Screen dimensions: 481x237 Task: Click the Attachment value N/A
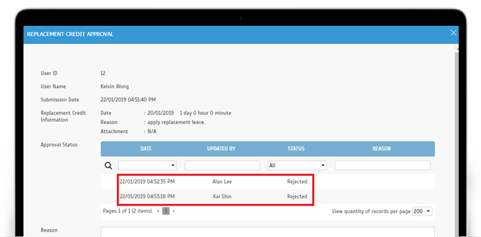tap(152, 131)
